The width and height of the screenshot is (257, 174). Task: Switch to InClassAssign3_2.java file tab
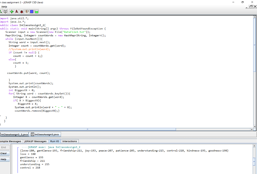[14, 134]
